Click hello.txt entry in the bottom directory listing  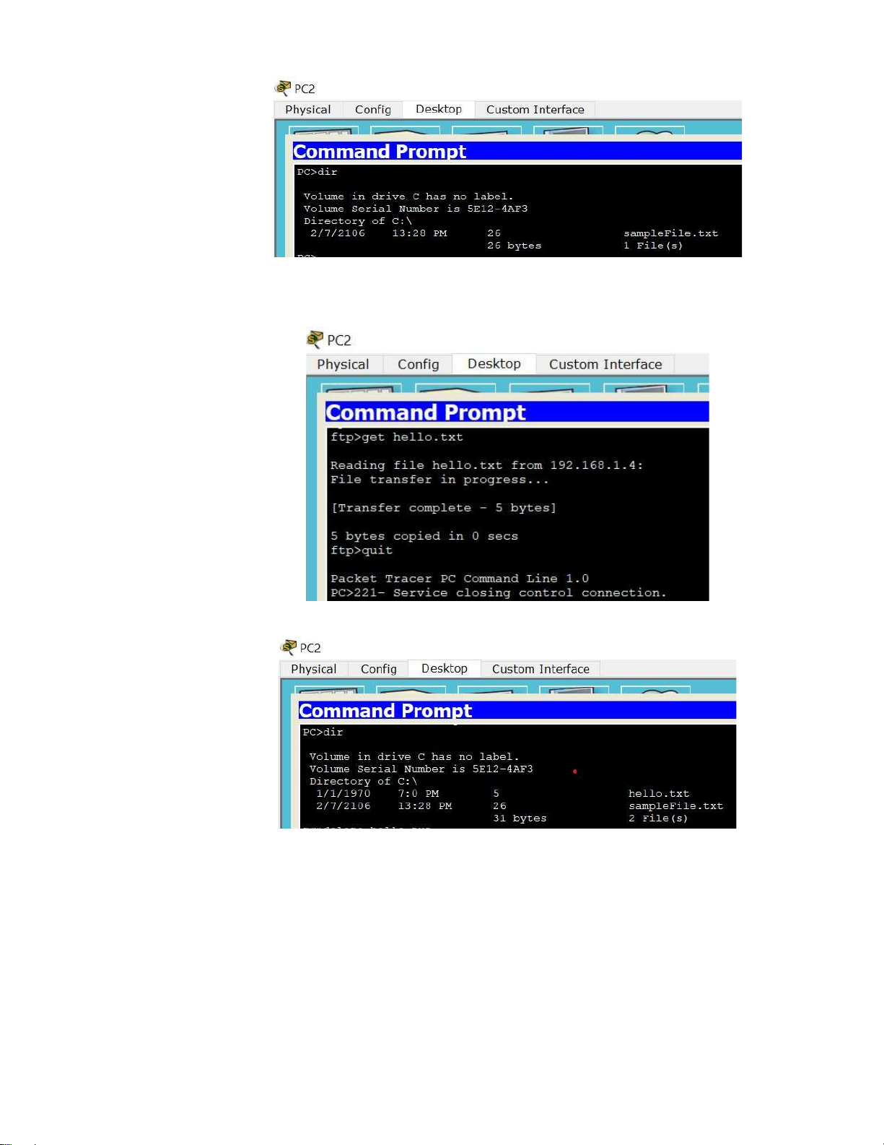[658, 794]
